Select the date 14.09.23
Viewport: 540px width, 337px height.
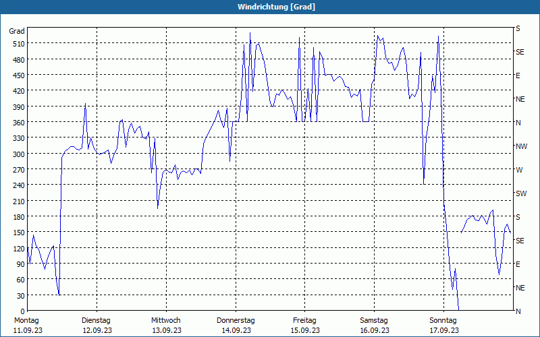coord(237,330)
